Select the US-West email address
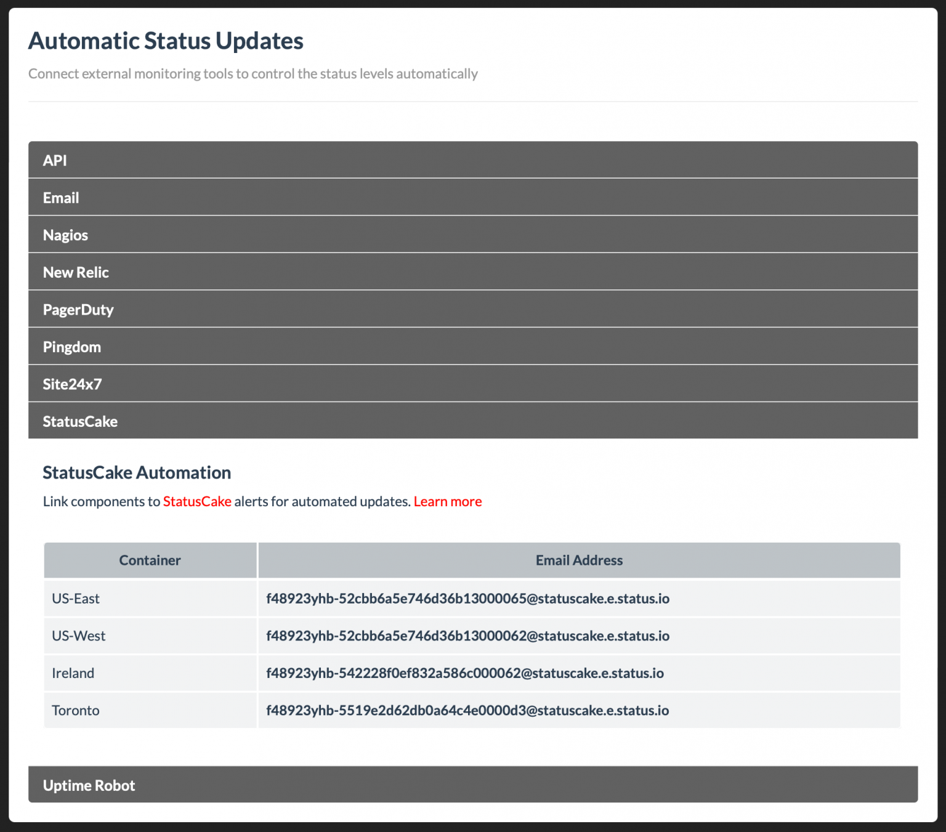 (467, 636)
